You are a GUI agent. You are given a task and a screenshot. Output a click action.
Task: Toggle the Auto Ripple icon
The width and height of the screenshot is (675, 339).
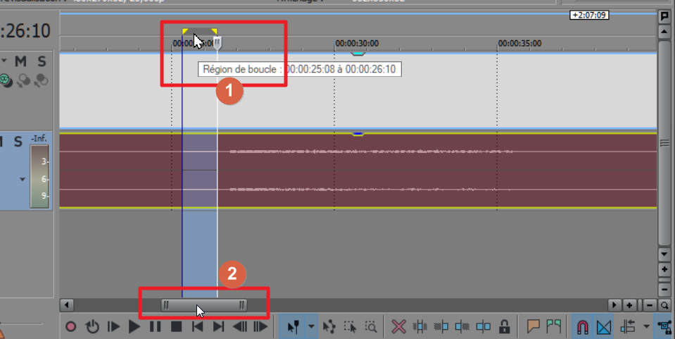tap(628, 327)
